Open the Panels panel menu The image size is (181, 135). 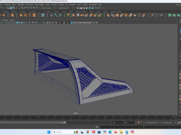(x=12, y=20)
